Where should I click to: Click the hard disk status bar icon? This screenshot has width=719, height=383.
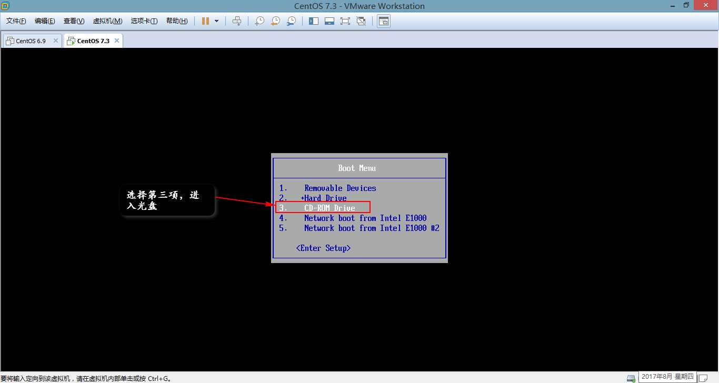[x=631, y=378]
